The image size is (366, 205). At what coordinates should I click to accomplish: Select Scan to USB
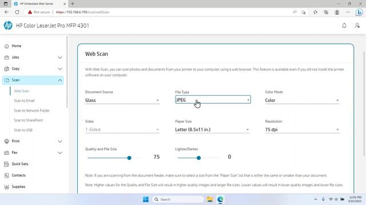tap(23, 130)
